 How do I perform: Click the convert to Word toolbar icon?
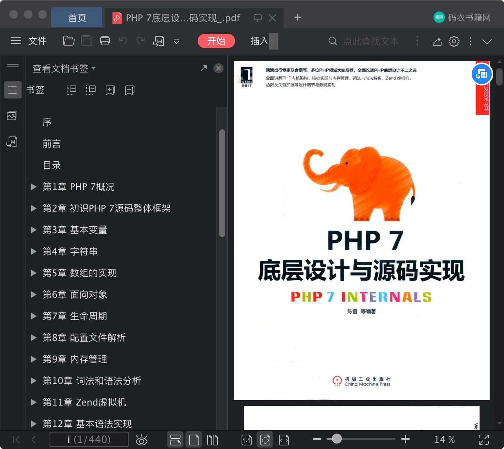click(159, 41)
